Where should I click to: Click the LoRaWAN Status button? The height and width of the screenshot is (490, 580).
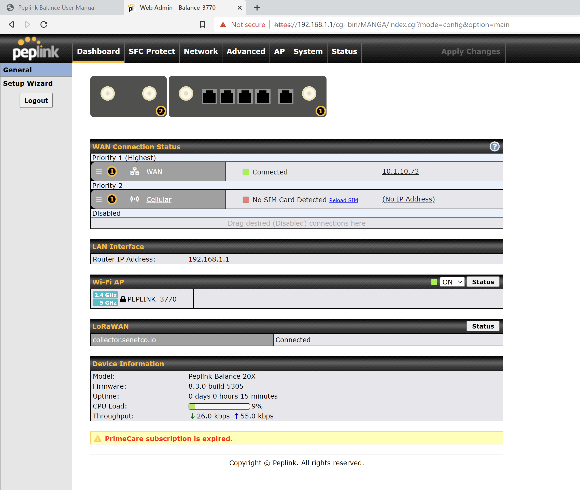click(483, 326)
